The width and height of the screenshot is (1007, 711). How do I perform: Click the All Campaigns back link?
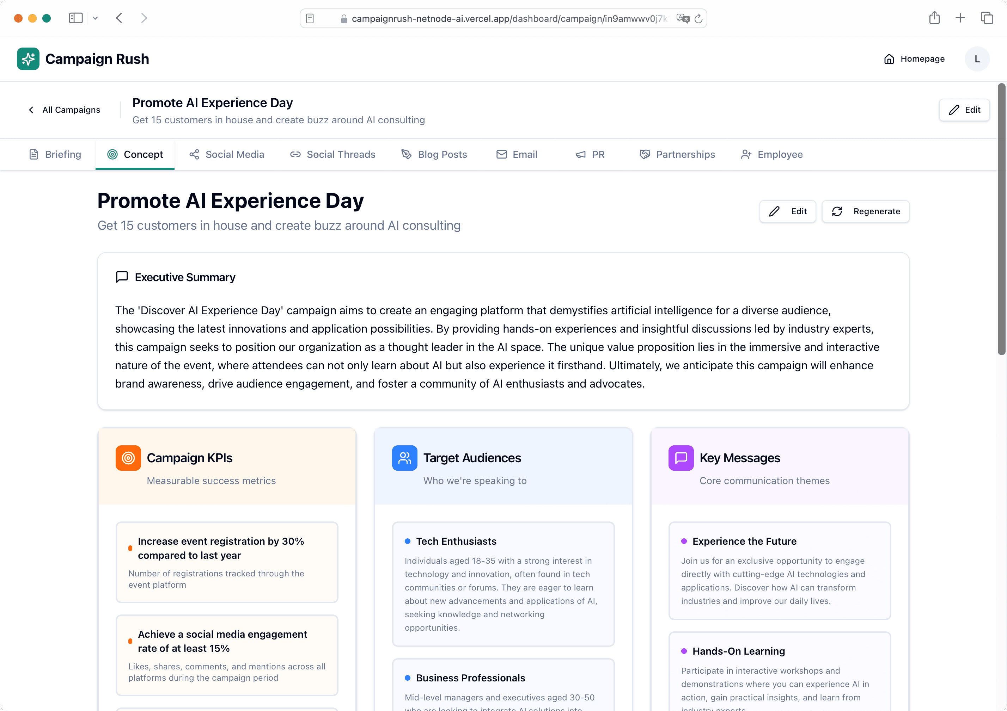tap(64, 110)
